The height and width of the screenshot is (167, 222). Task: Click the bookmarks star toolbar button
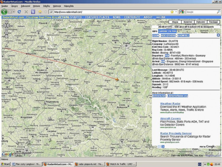pos(33,12)
